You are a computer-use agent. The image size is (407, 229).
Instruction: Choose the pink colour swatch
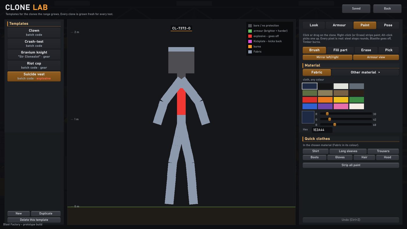pyautogui.click(x=341, y=106)
